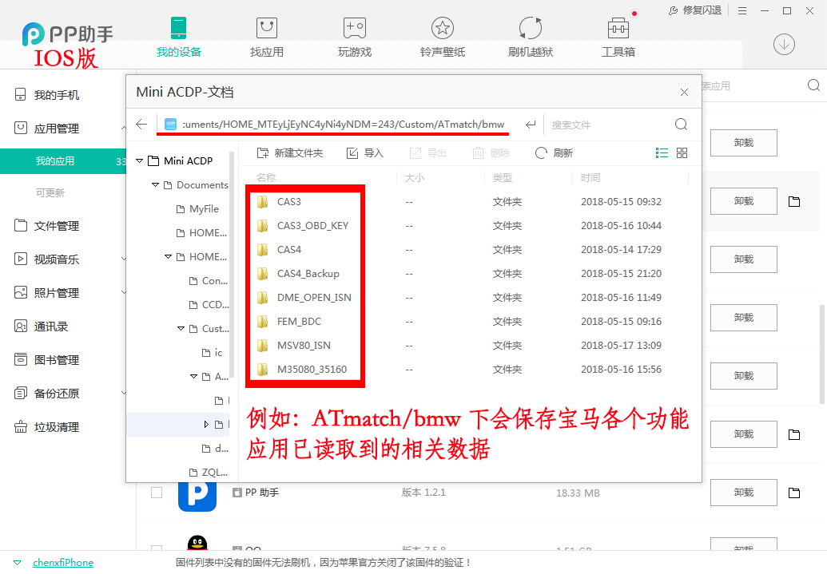Sort files by 时间 column

click(590, 178)
